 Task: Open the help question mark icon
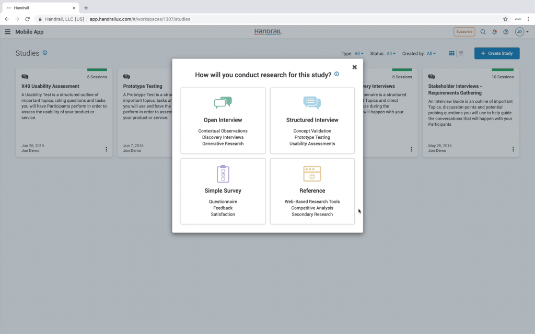click(506, 32)
